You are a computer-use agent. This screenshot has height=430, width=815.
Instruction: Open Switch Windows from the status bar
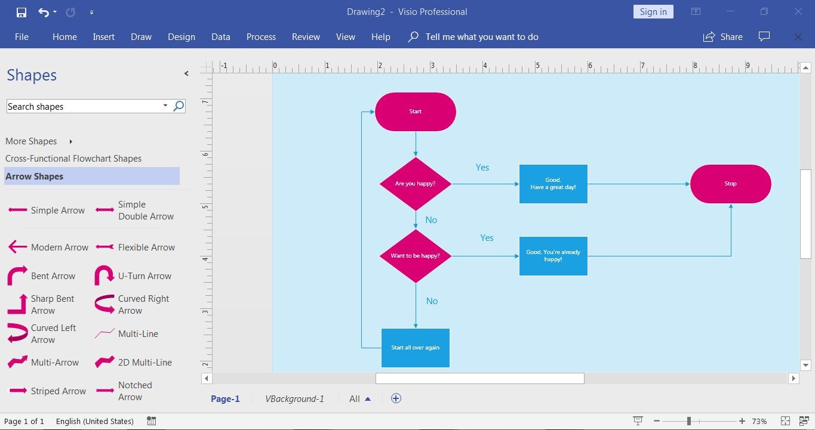click(x=804, y=421)
